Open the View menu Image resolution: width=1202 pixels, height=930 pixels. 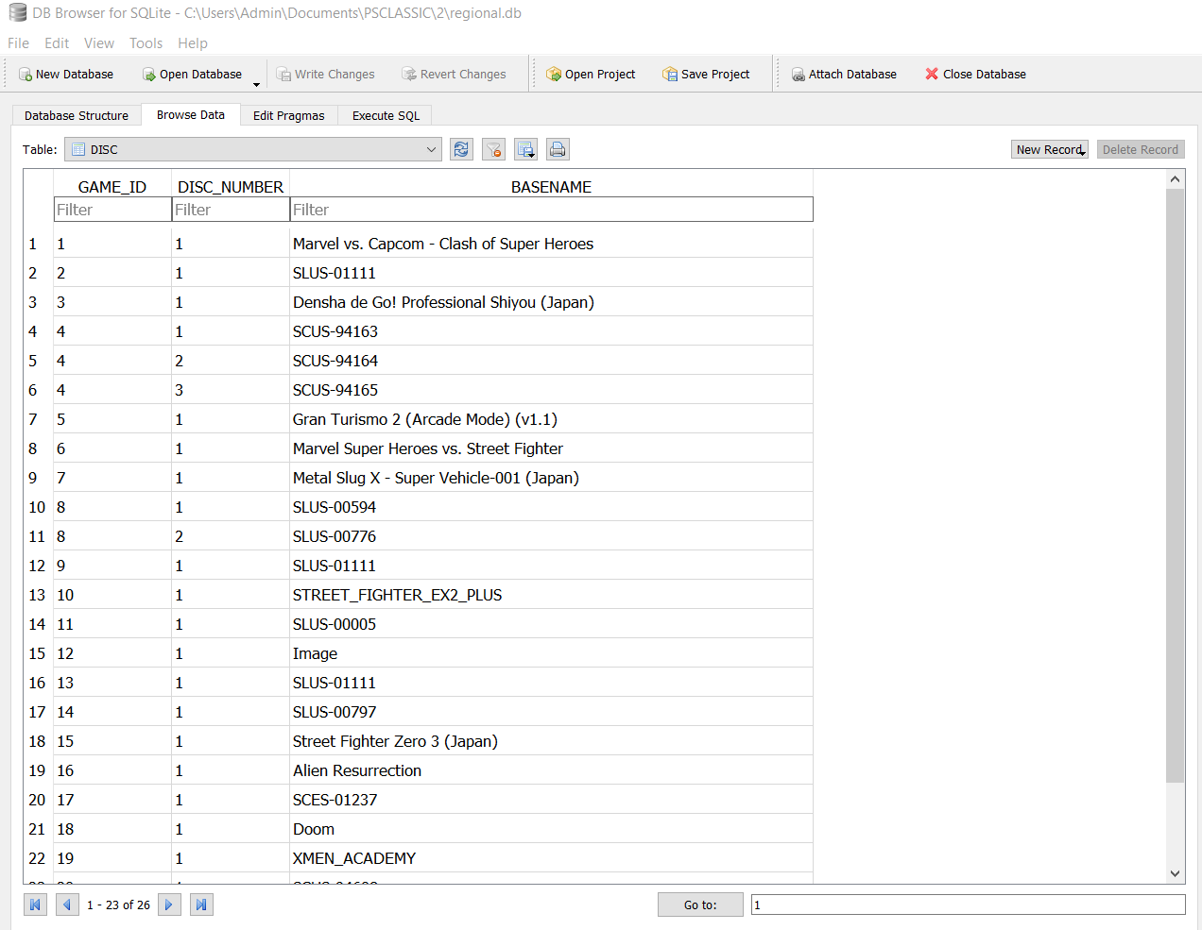[x=99, y=43]
